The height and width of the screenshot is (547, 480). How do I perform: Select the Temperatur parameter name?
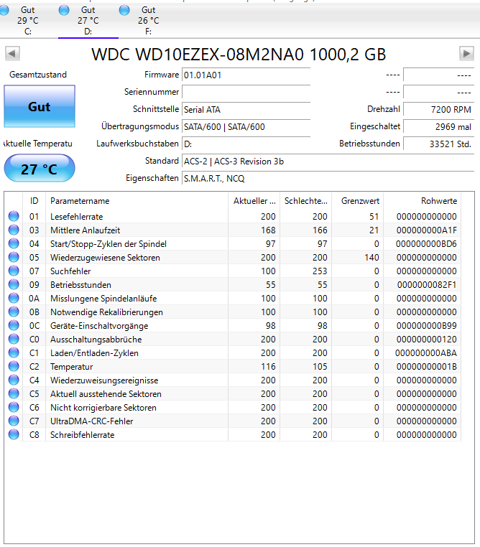(72, 367)
